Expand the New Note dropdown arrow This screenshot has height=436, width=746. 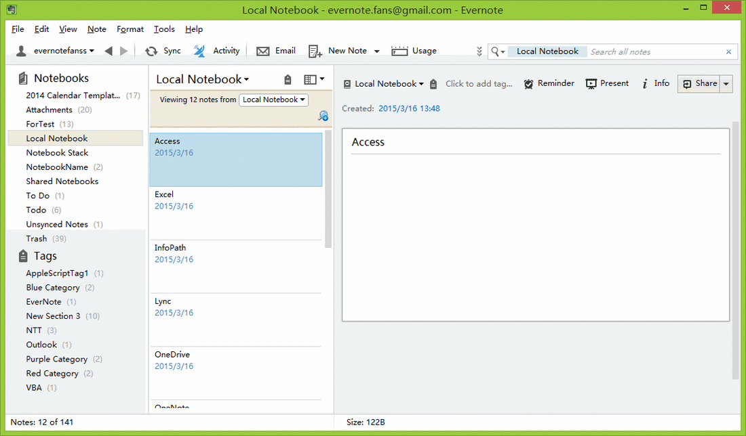(x=377, y=51)
